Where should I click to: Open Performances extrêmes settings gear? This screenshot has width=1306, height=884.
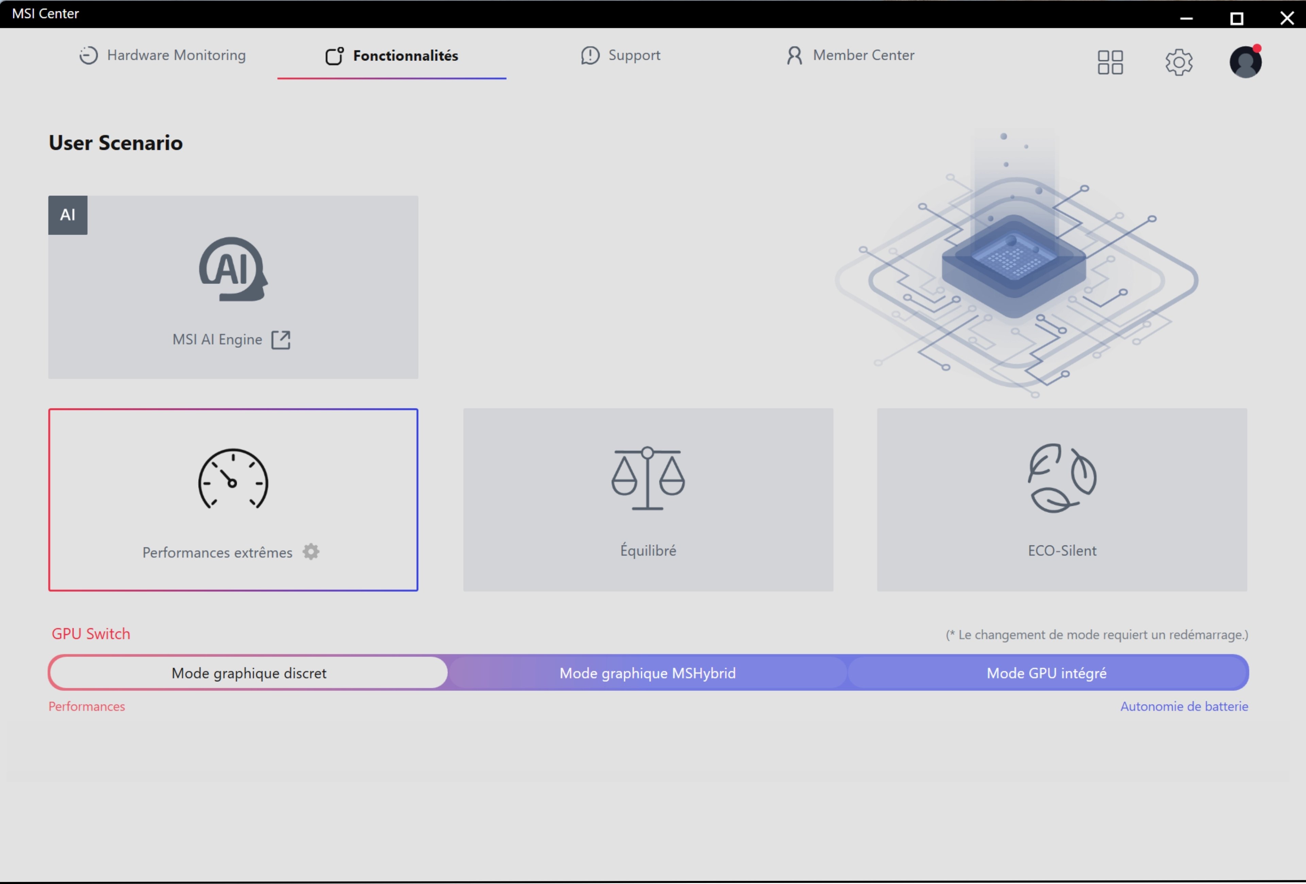pos(311,551)
